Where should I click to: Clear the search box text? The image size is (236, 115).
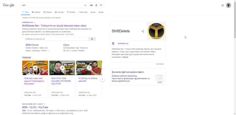tap(85, 5)
